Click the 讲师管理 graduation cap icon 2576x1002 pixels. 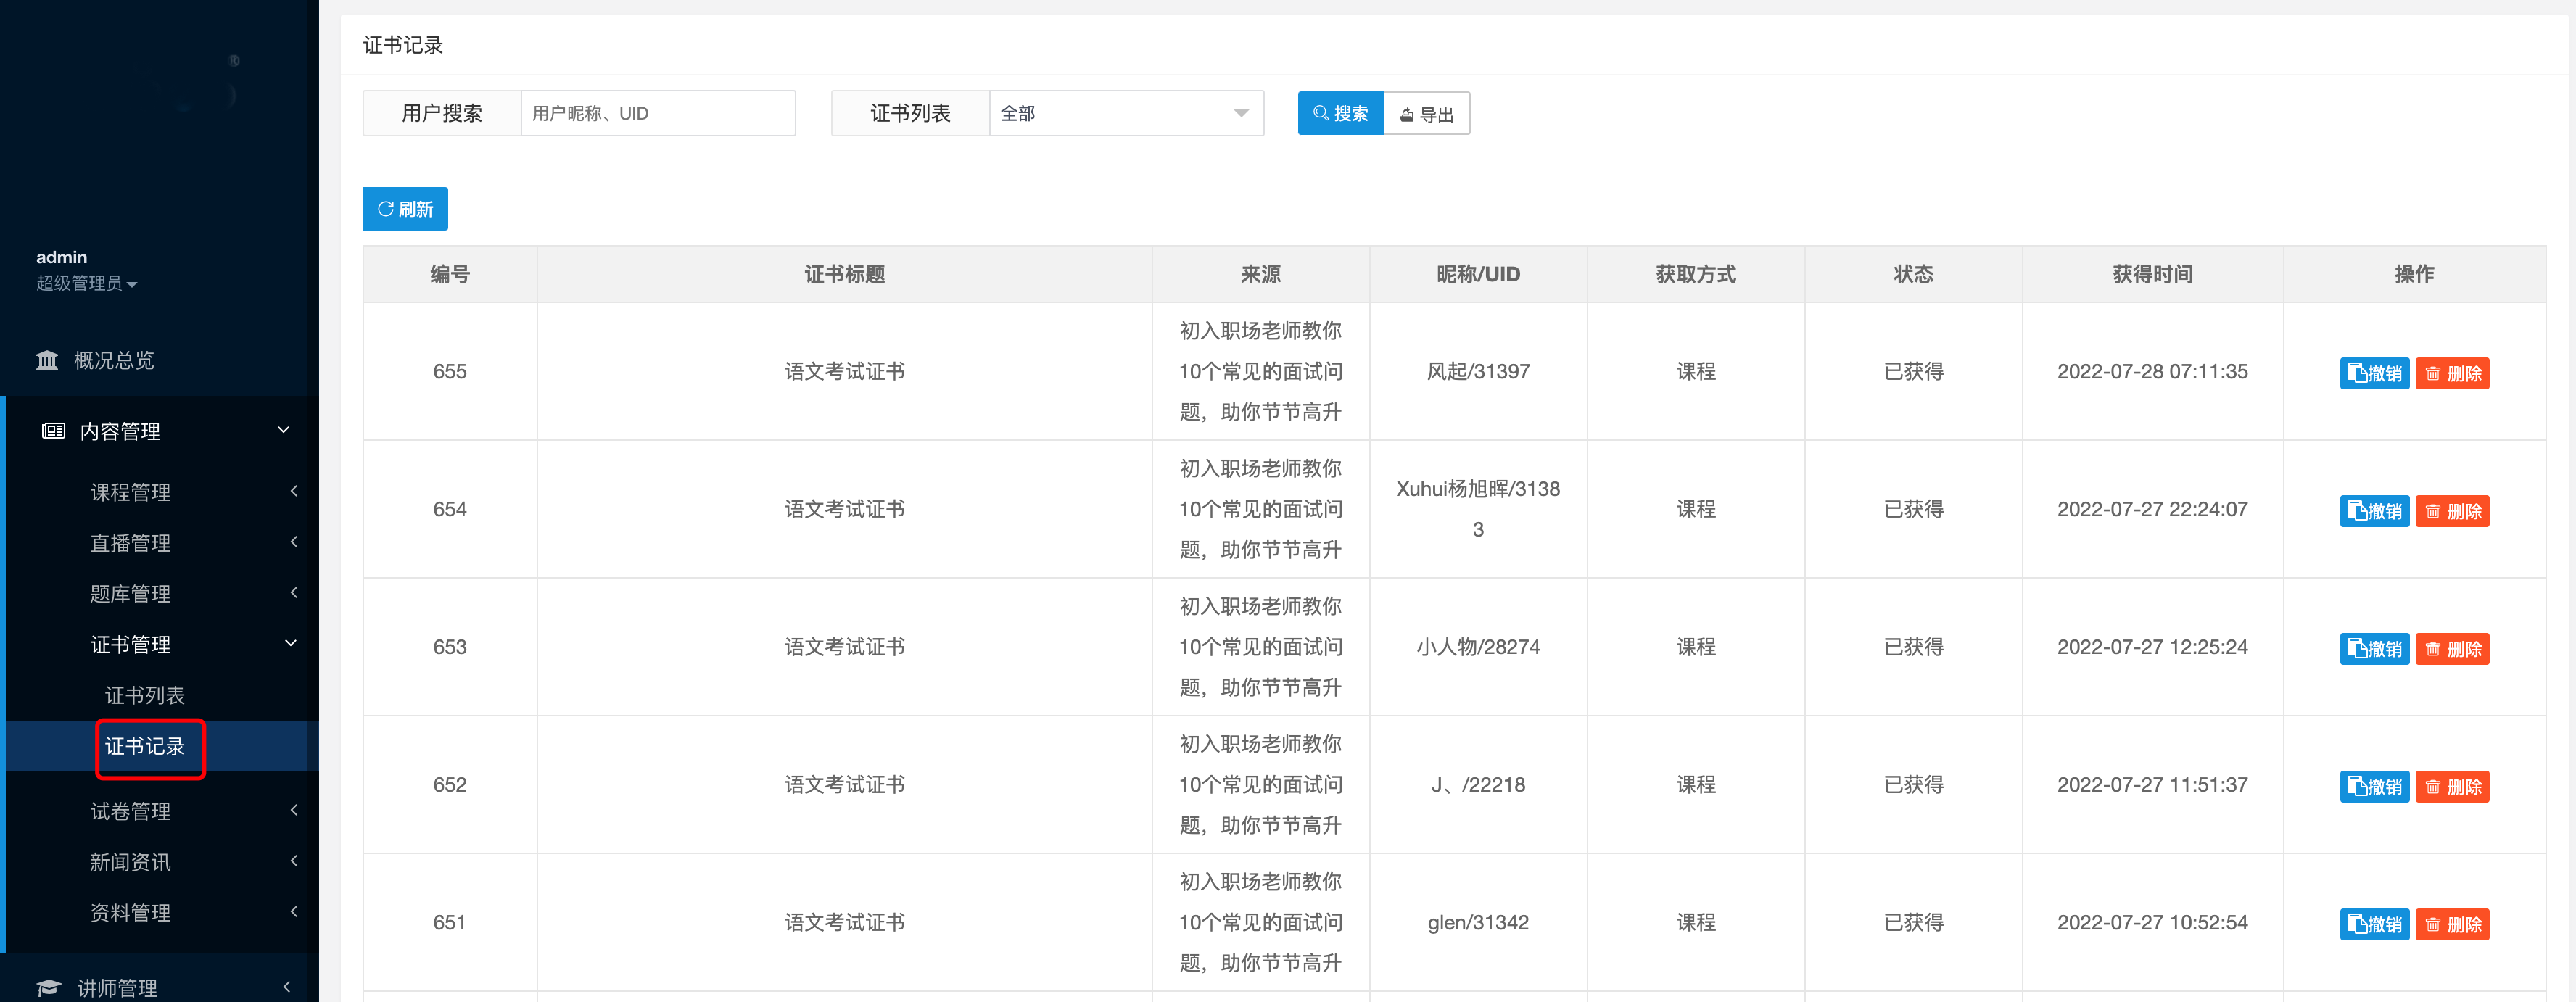click(x=49, y=988)
